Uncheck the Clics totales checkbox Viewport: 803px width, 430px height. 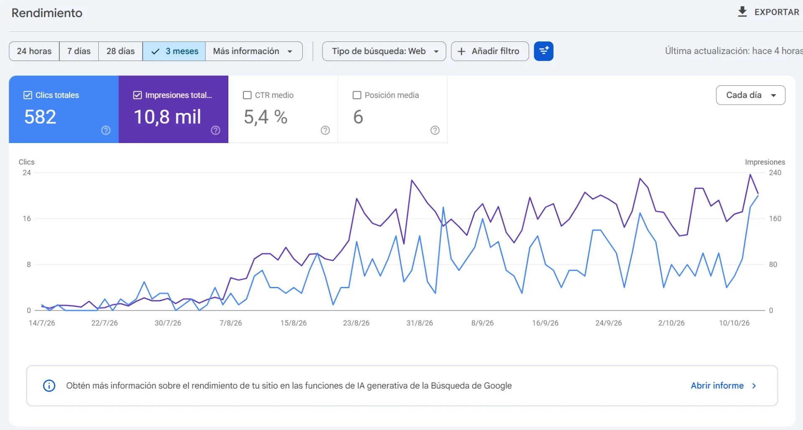coord(28,95)
